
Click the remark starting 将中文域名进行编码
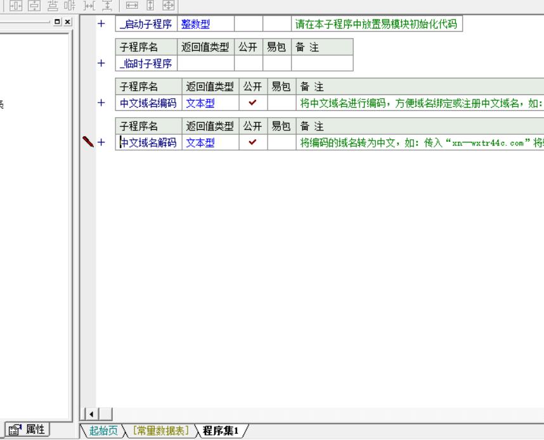click(420, 103)
